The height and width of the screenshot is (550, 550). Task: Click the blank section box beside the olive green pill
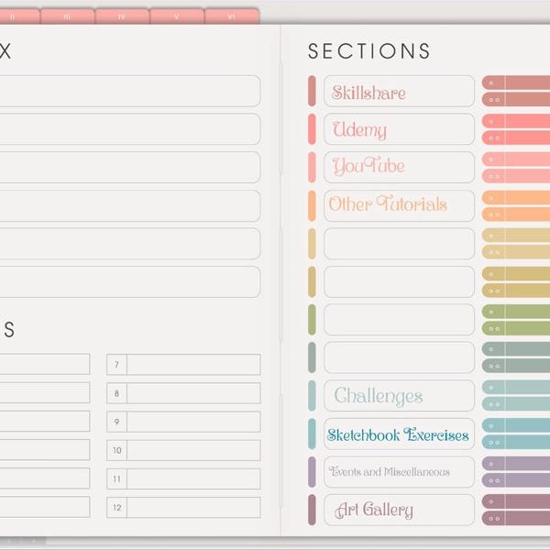point(399,320)
